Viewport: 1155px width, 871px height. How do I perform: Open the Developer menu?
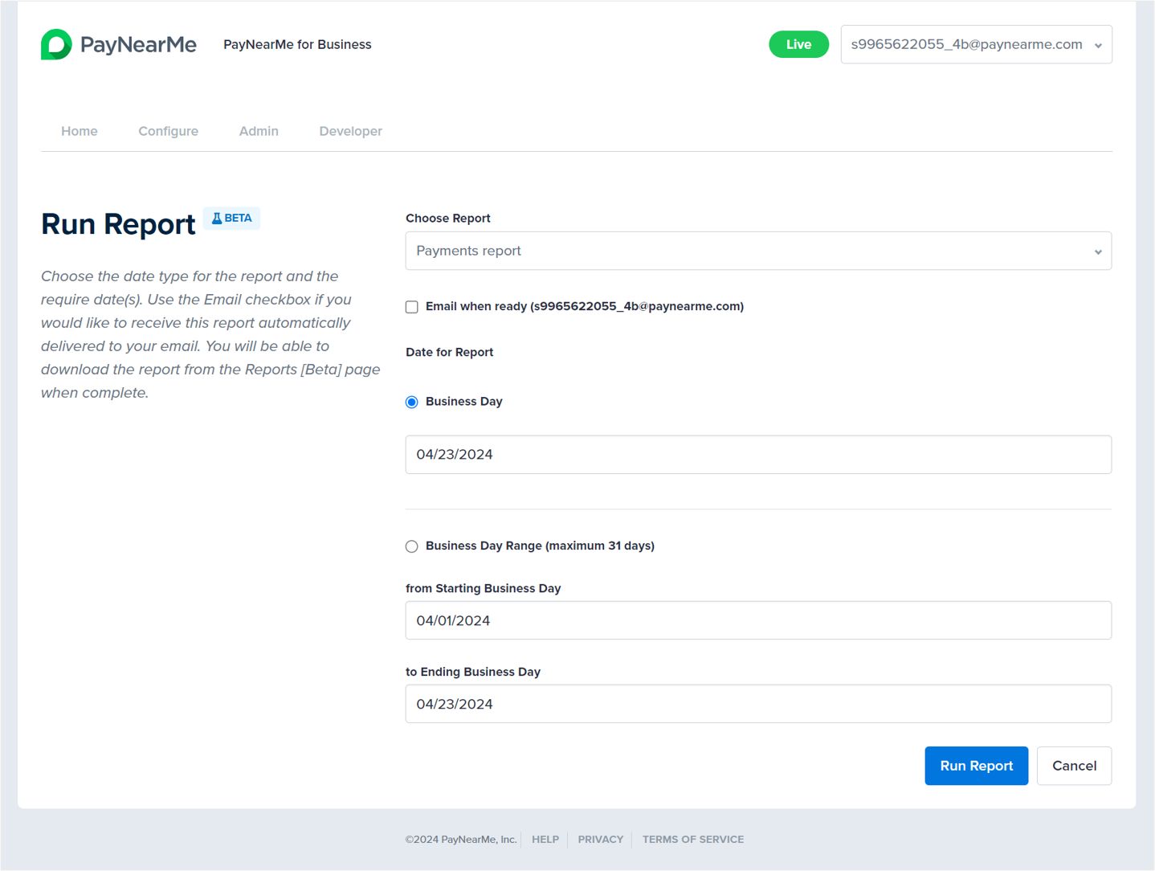(350, 131)
